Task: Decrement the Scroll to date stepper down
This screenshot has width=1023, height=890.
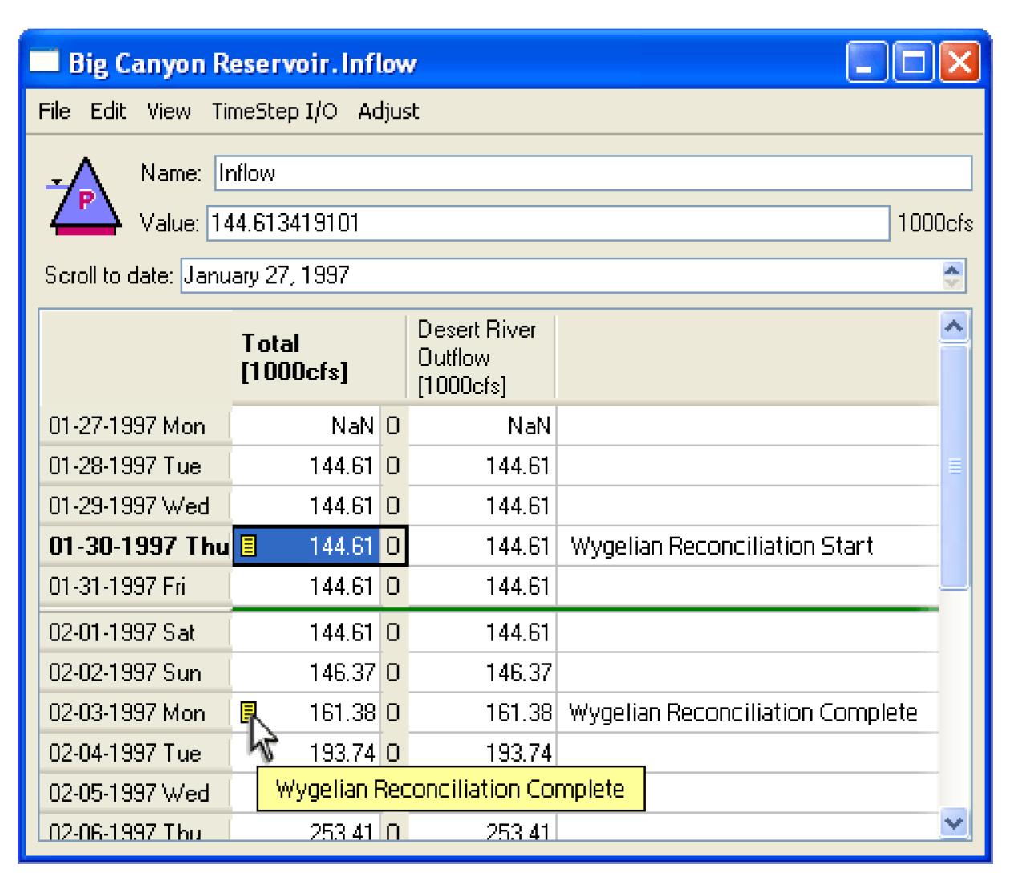Action: pyautogui.click(x=952, y=282)
